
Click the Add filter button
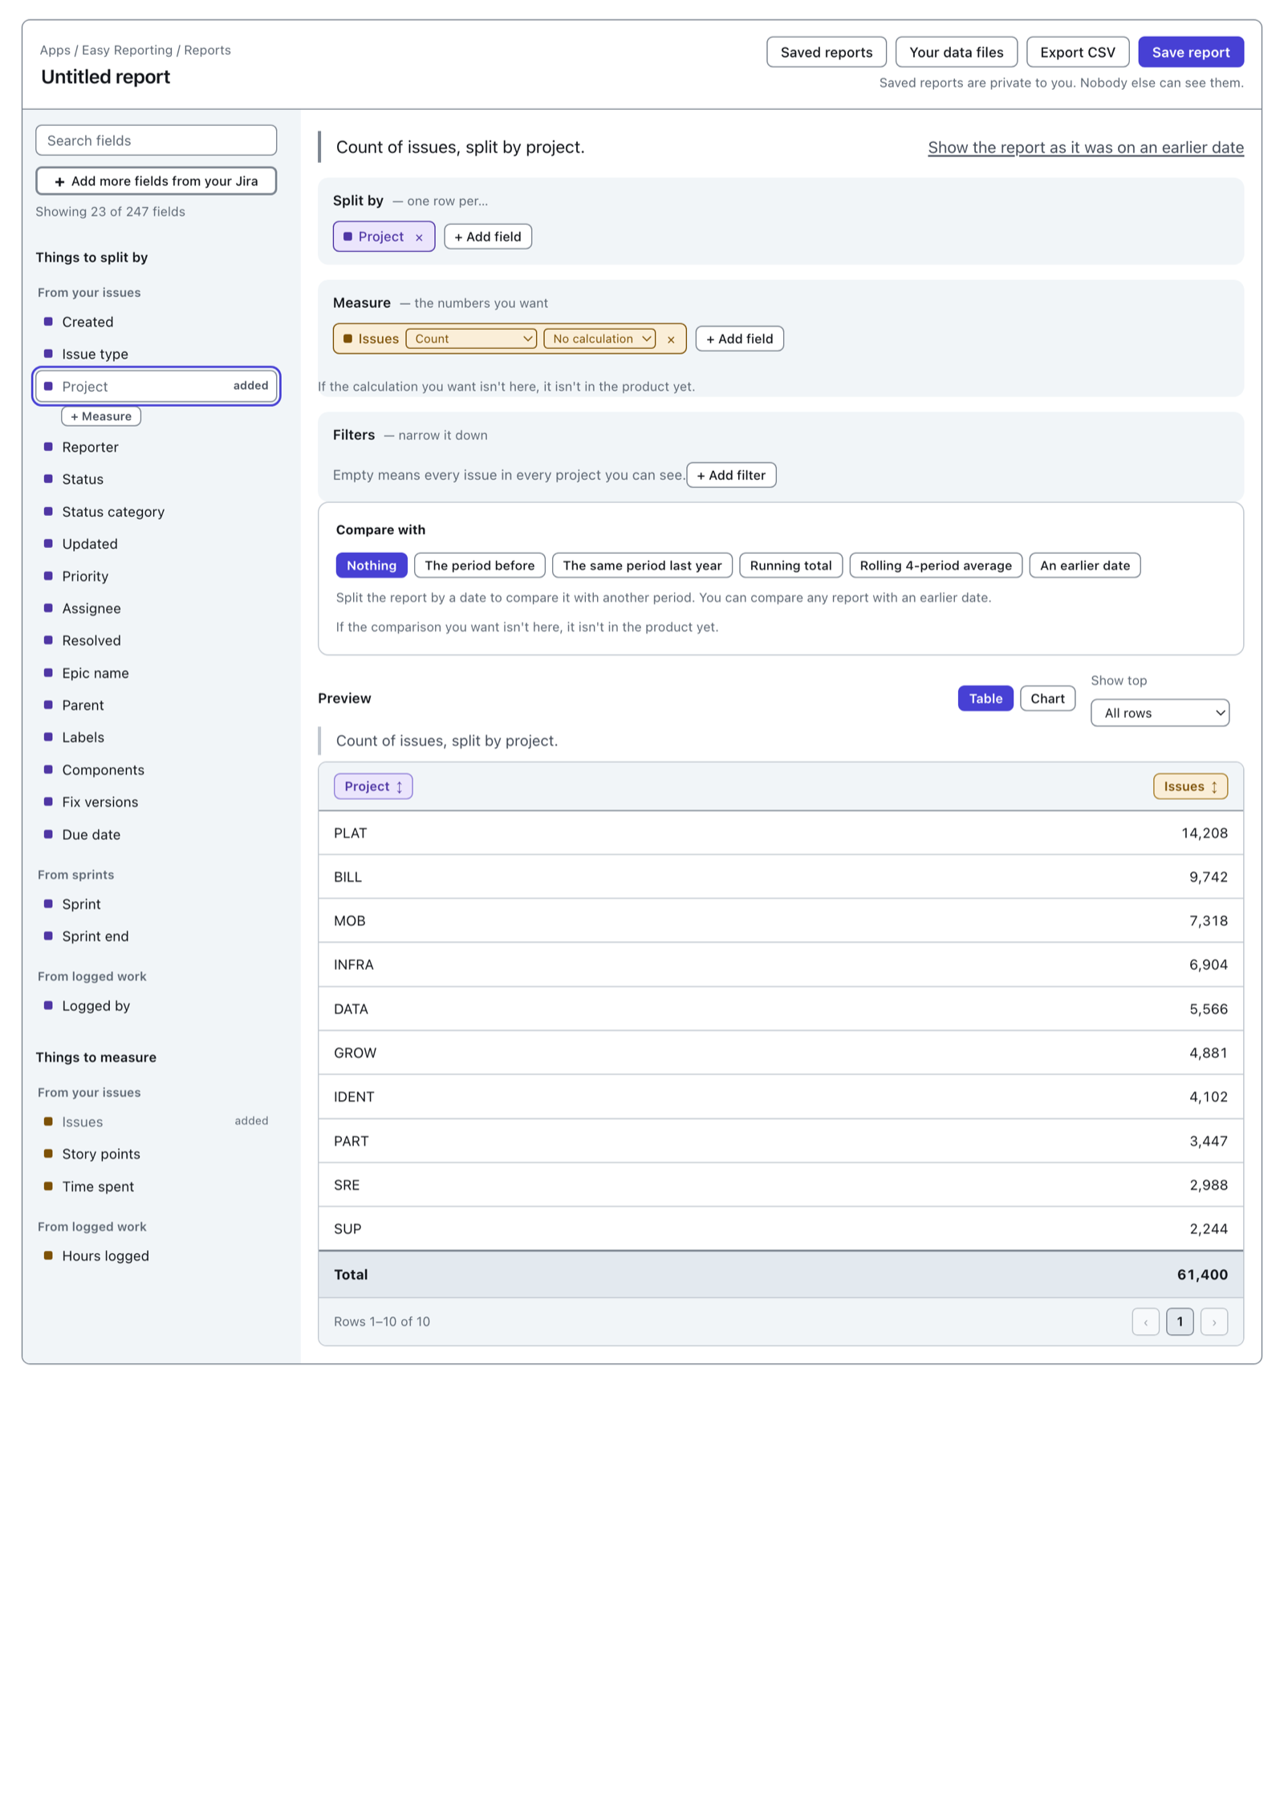(x=731, y=475)
